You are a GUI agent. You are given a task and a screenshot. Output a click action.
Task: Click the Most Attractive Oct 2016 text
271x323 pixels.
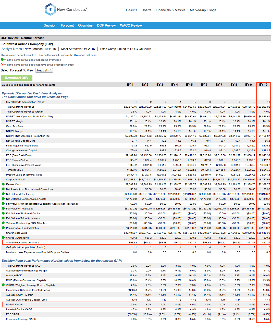tap(78, 49)
